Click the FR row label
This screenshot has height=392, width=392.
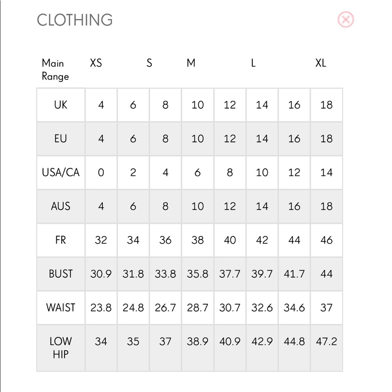[61, 240]
